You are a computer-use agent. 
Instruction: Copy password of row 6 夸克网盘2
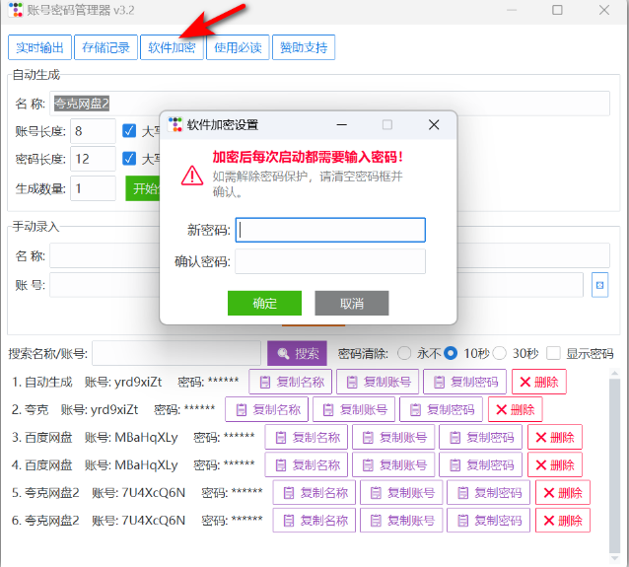tap(489, 521)
